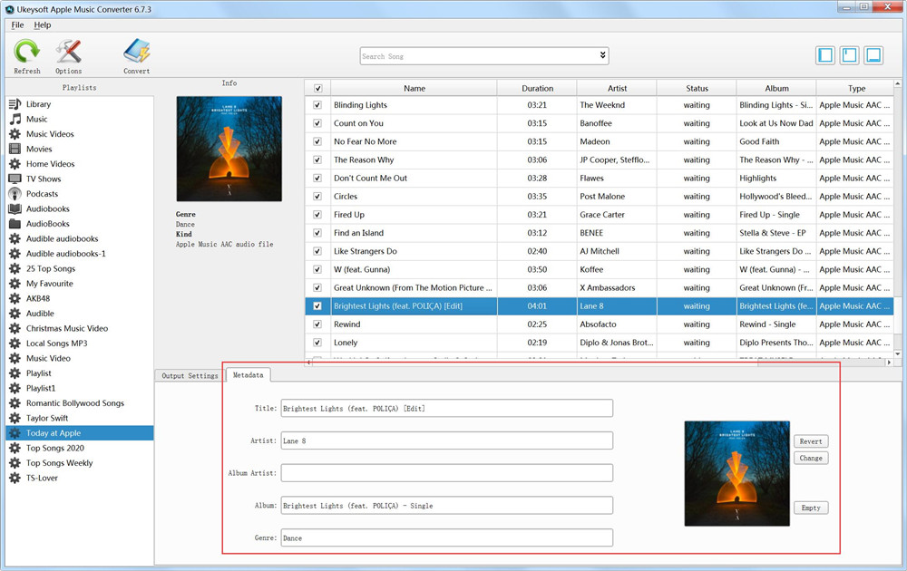
Task: Uncheck the Circles song checkbox
Action: point(317,197)
